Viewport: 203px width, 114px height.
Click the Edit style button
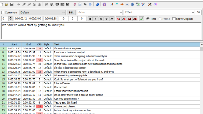(71, 13)
